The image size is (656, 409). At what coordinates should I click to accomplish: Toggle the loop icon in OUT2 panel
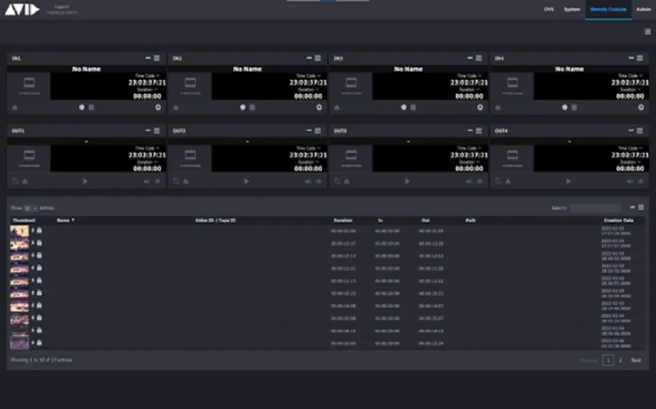pyautogui.click(x=176, y=181)
